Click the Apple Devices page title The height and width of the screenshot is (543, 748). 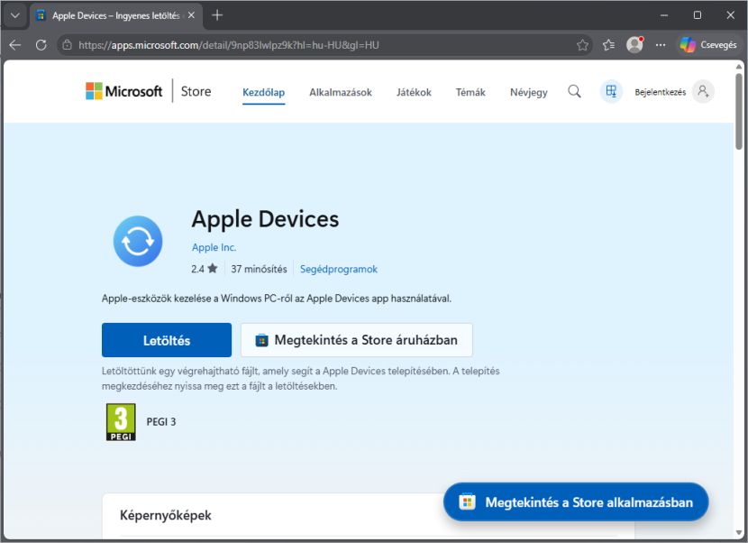[x=265, y=218]
